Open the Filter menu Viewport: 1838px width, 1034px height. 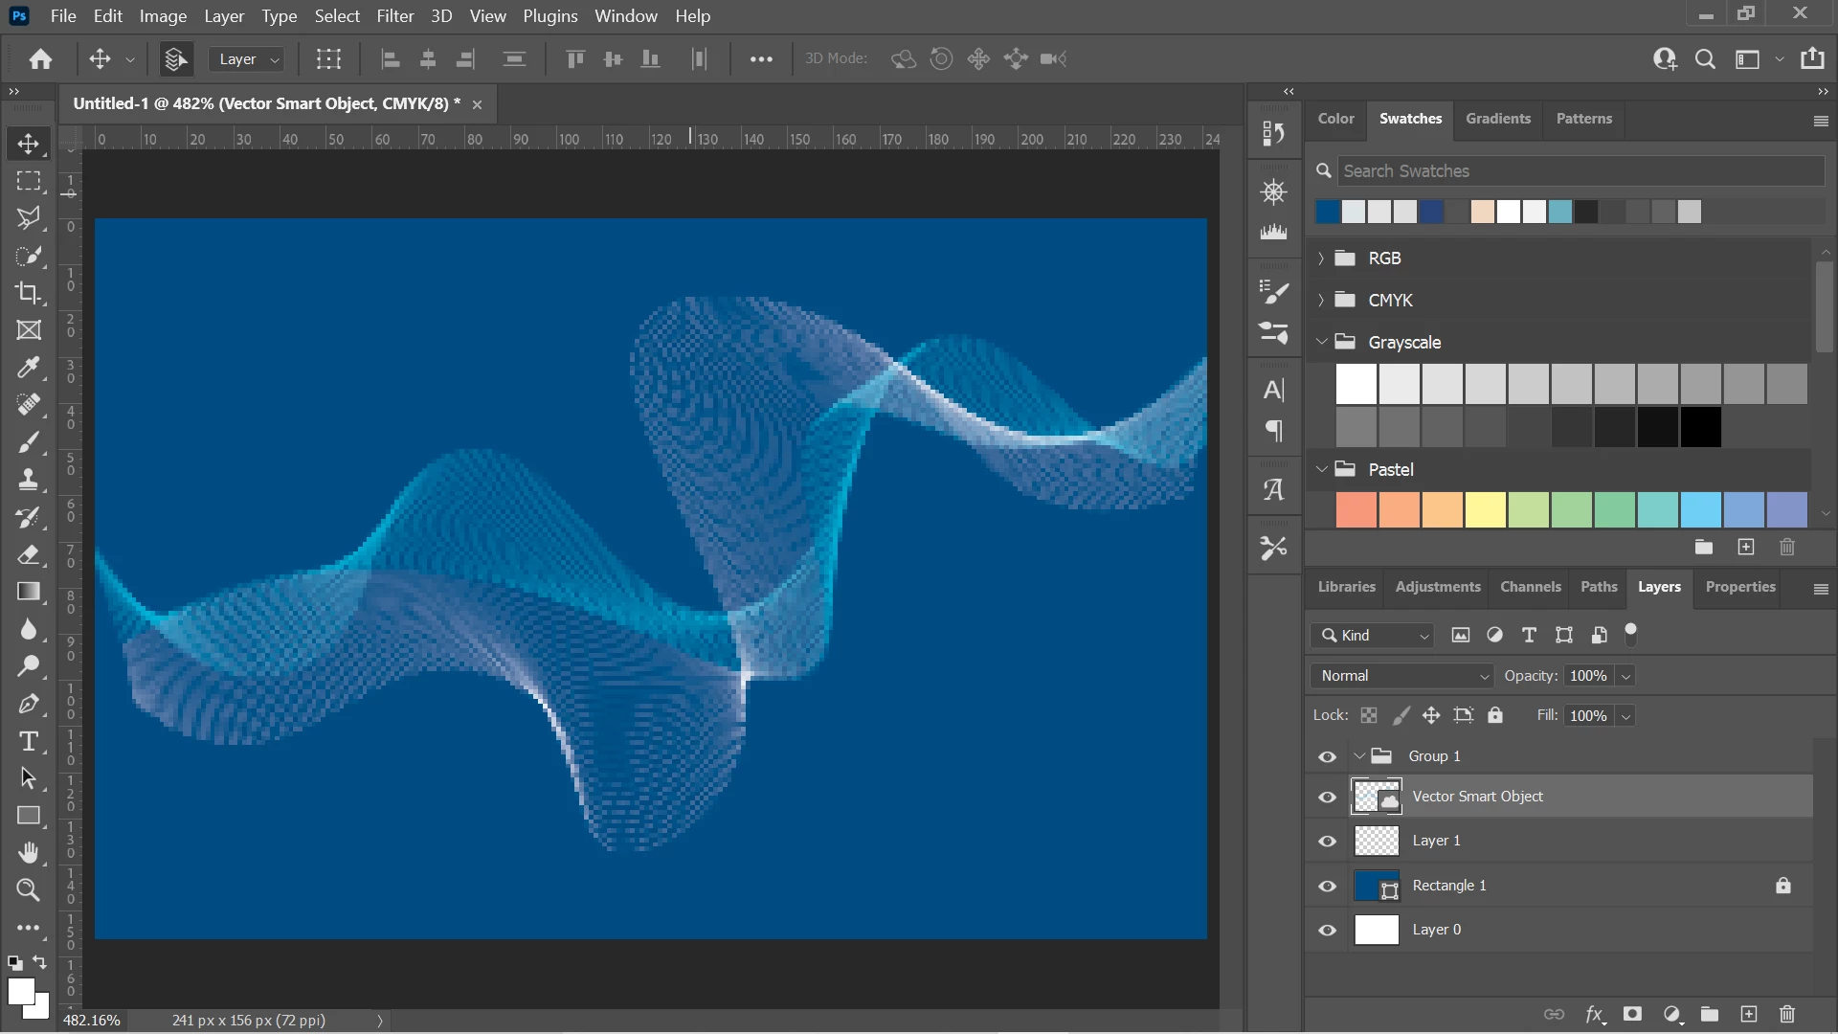pos(394,16)
